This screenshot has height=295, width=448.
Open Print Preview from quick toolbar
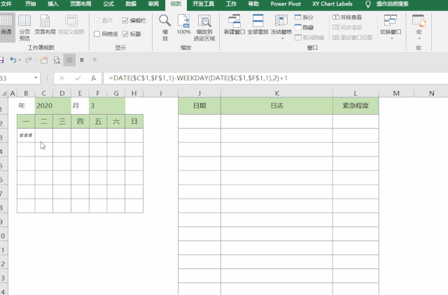pyautogui.click(x=57, y=60)
